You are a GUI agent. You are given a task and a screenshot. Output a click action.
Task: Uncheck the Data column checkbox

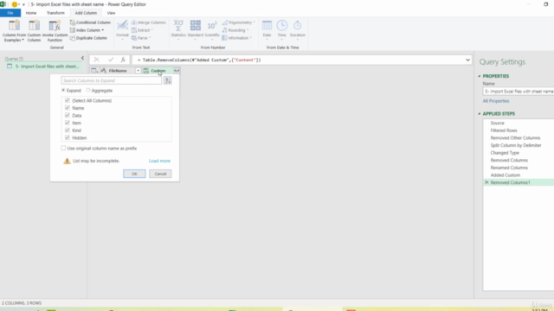(68, 115)
